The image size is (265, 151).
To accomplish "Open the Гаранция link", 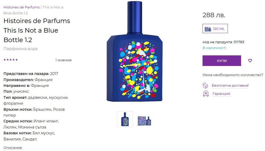I will pyautogui.click(x=221, y=94).
